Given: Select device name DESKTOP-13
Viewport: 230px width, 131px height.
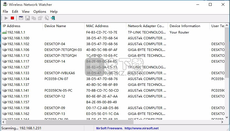Looking at the screenshot, I should 55,114.
